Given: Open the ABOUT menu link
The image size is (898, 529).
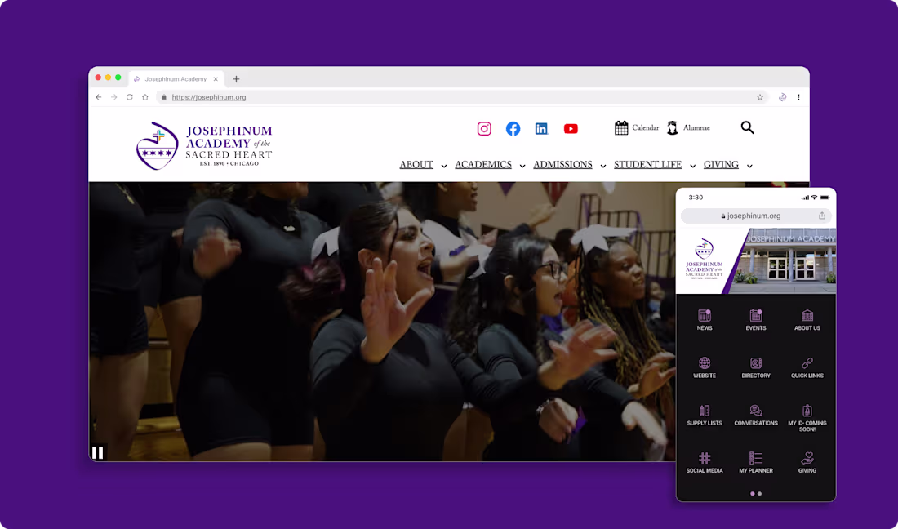Looking at the screenshot, I should coord(416,164).
